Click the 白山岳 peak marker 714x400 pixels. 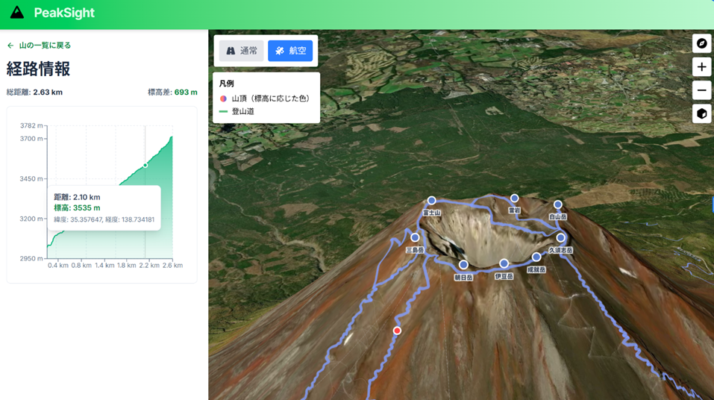pyautogui.click(x=557, y=204)
